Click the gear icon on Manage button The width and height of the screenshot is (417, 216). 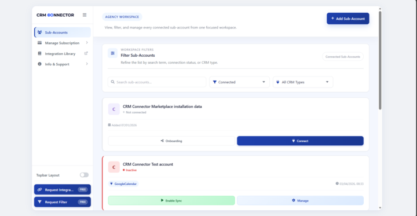pyautogui.click(x=294, y=200)
